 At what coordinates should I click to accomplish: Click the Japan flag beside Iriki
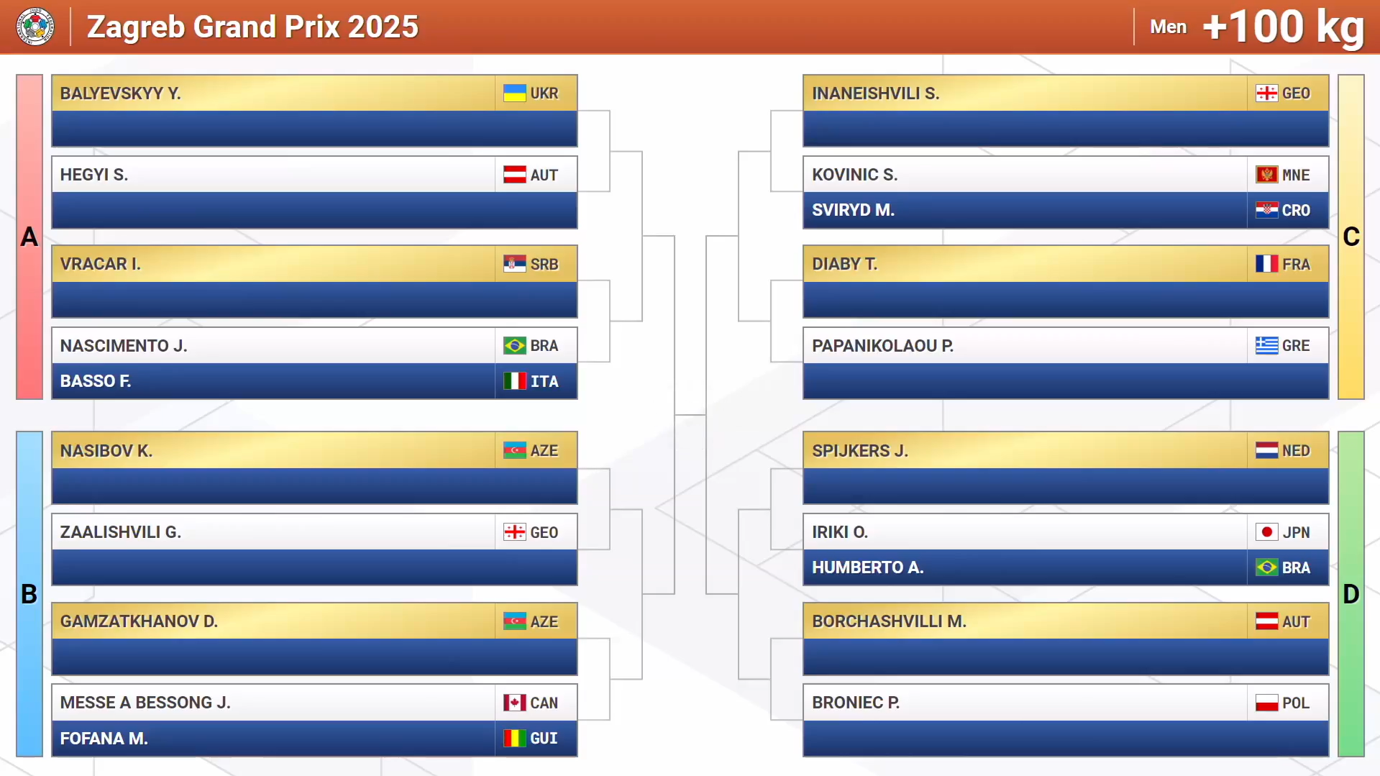[1266, 532]
